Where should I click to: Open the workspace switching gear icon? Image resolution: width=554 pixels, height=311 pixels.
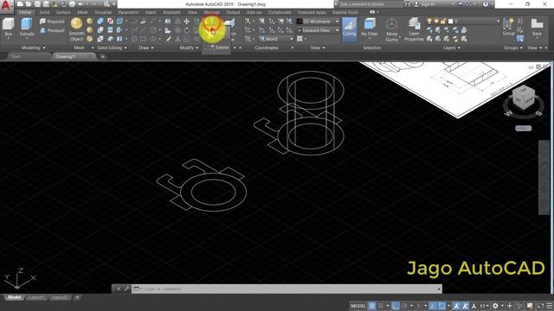click(x=495, y=306)
